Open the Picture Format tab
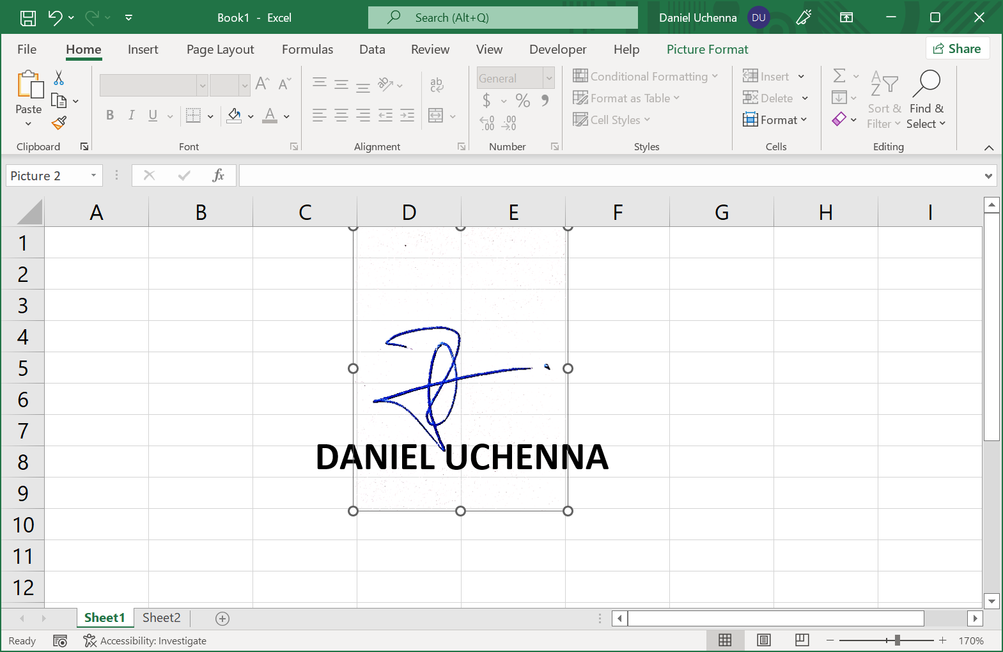This screenshot has width=1003, height=652. click(707, 49)
